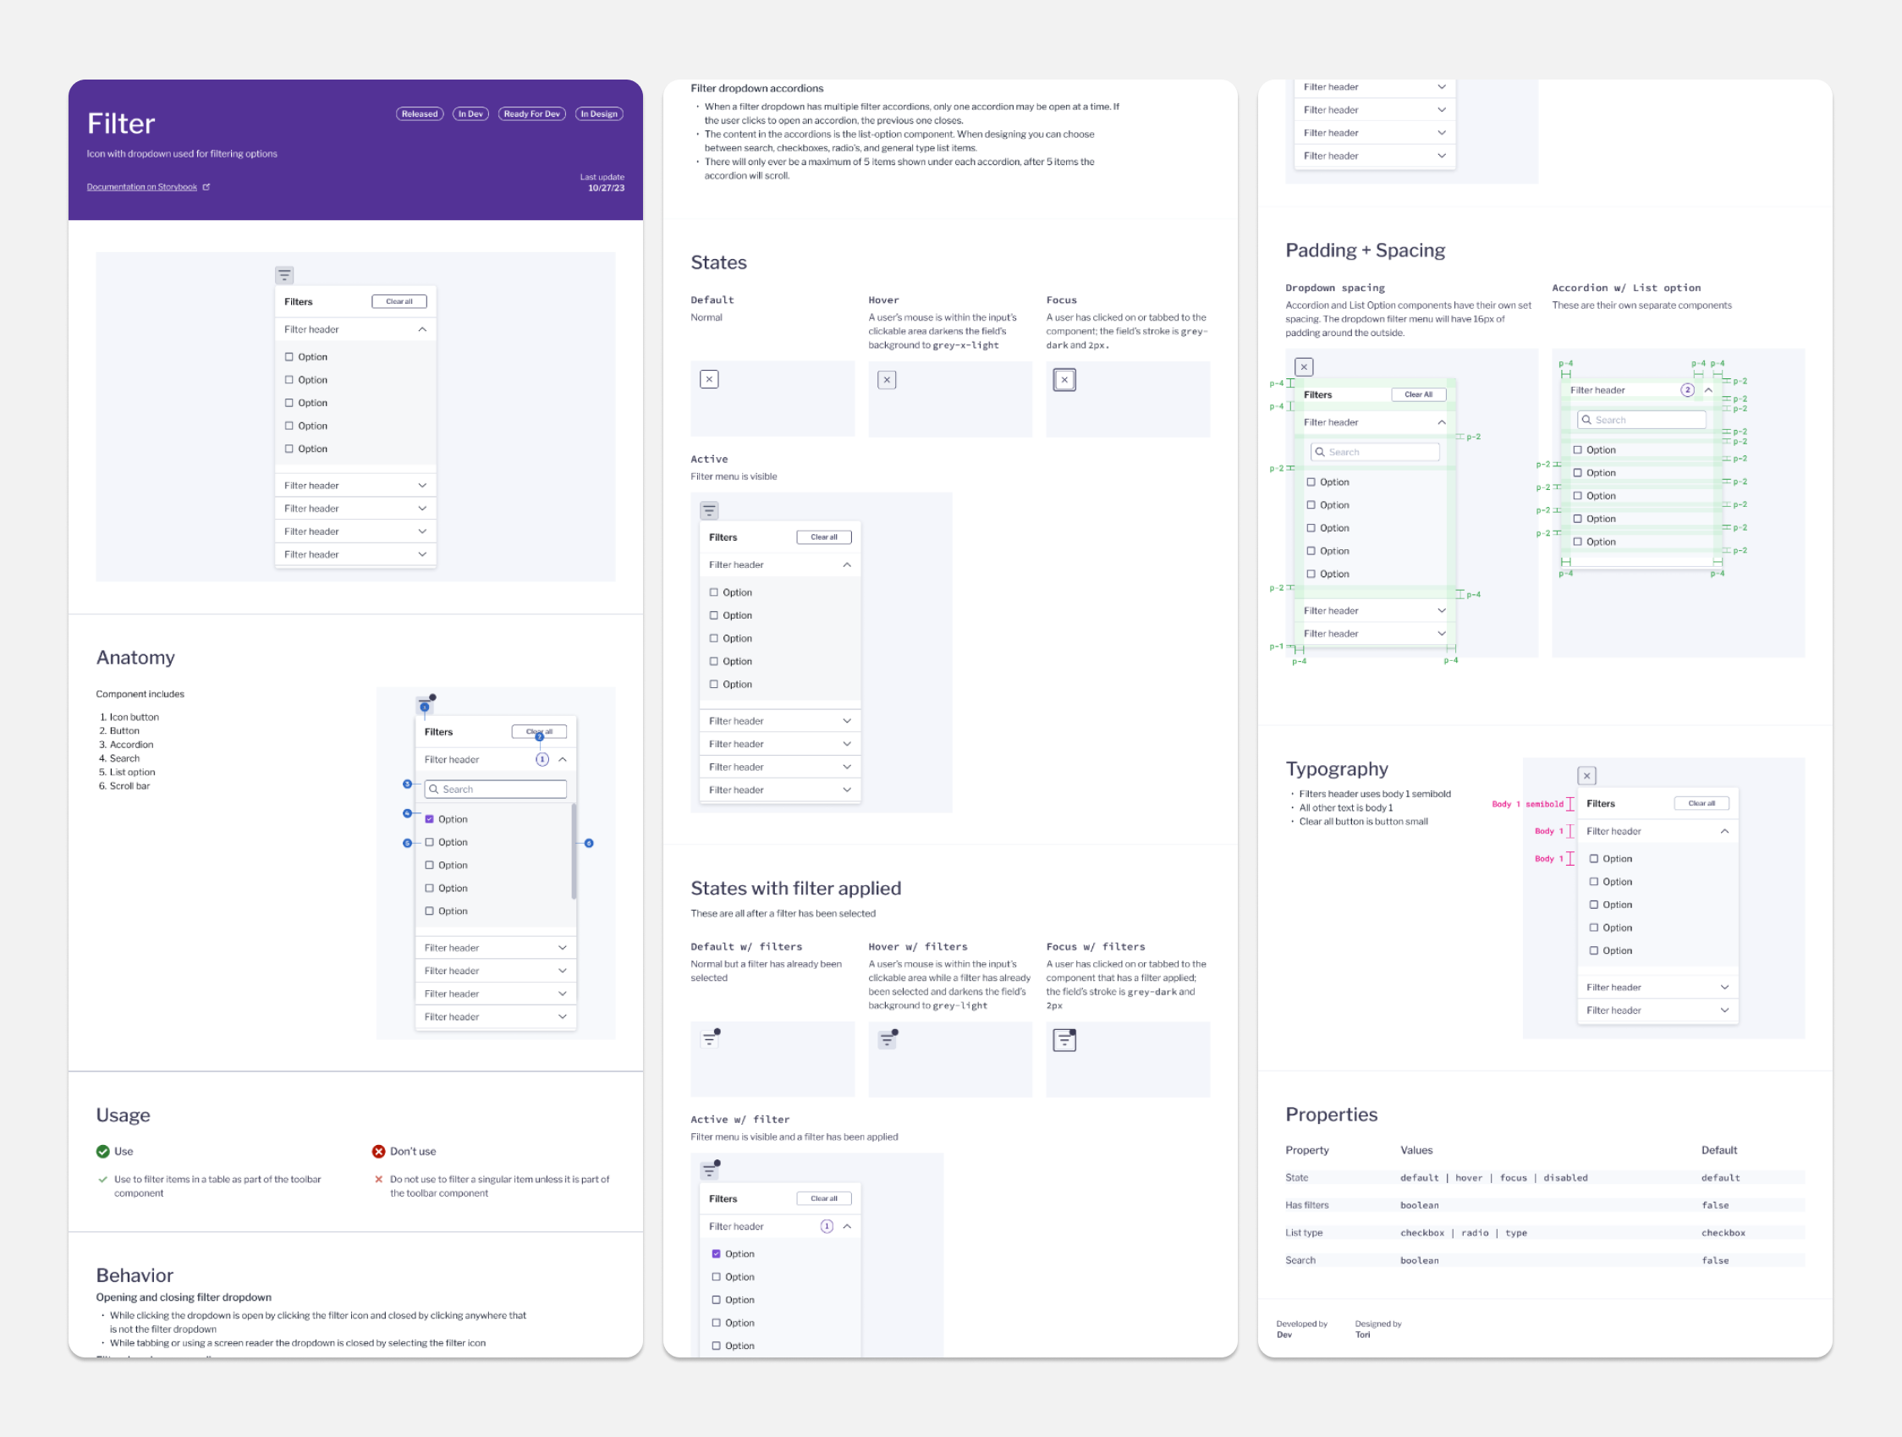Click the filter icon in the Active state
The width and height of the screenshot is (1902, 1437).
tap(708, 511)
